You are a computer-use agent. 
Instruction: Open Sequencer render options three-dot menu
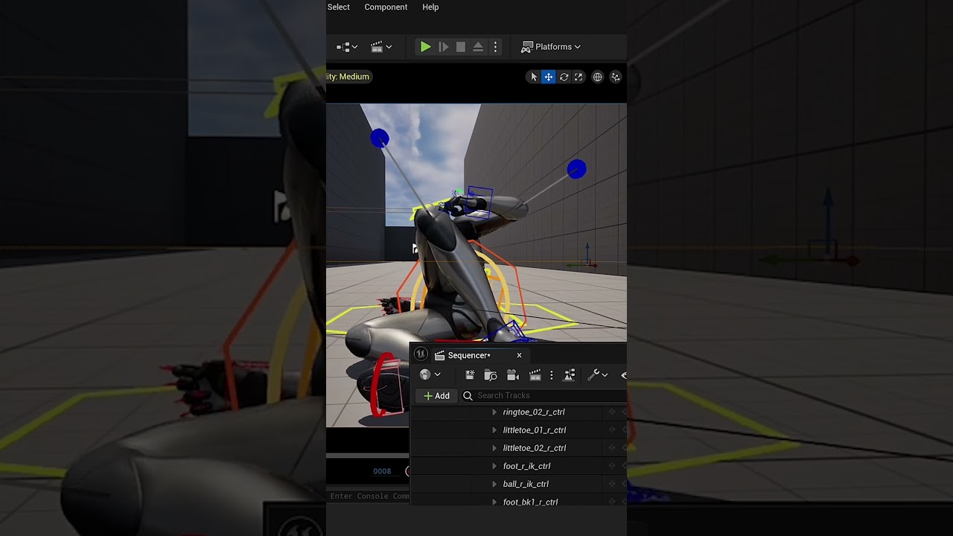pyautogui.click(x=551, y=375)
